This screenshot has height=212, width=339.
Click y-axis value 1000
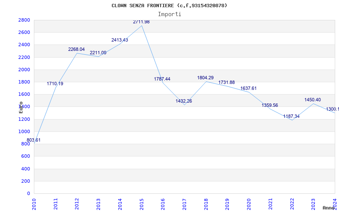(24, 131)
